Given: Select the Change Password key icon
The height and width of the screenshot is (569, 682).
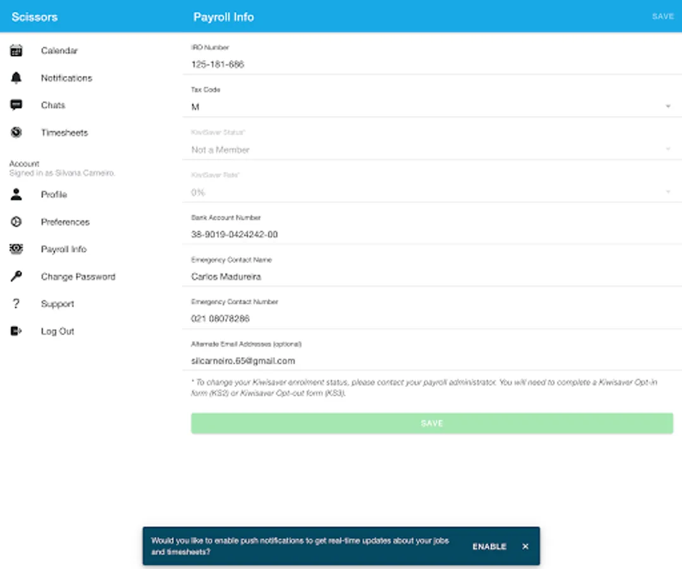Looking at the screenshot, I should click(x=16, y=276).
